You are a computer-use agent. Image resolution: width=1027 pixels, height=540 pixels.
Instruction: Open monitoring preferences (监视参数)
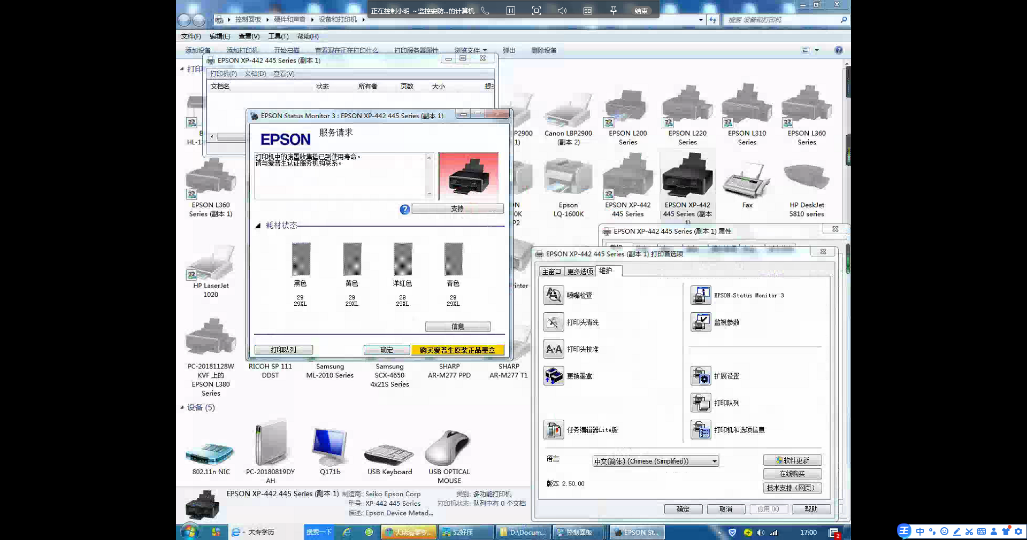(701, 322)
